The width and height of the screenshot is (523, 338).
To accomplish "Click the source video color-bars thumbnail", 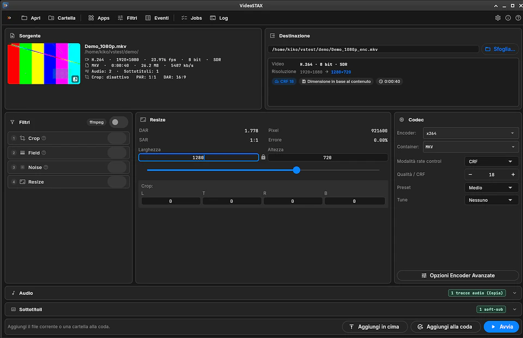I will coord(44,63).
